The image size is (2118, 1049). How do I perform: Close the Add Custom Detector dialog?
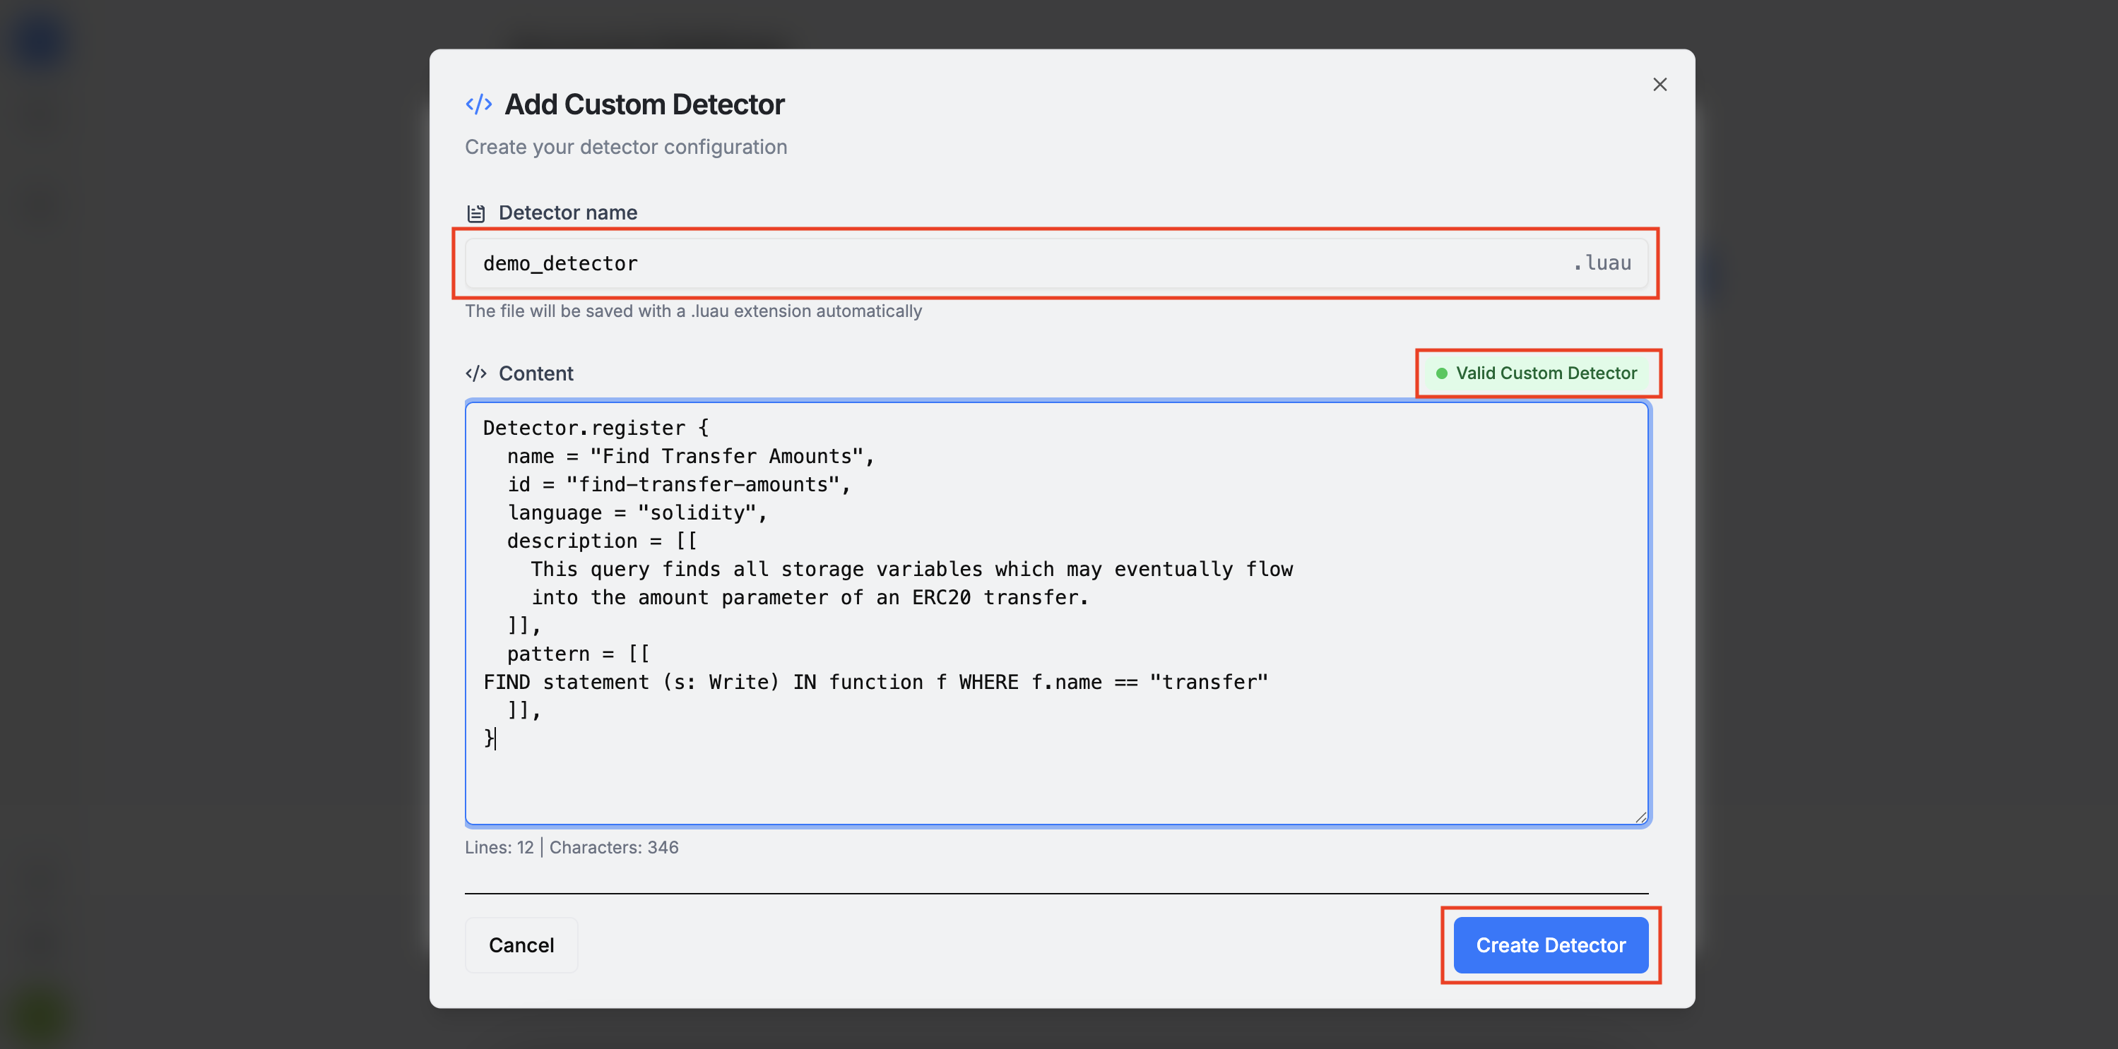tap(1660, 85)
